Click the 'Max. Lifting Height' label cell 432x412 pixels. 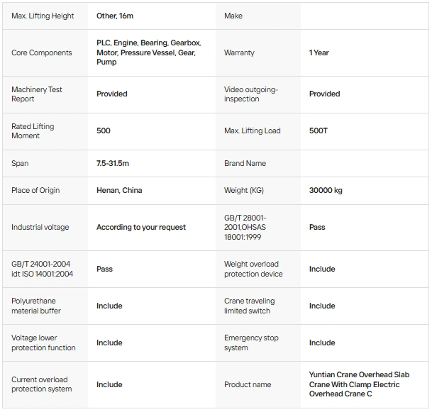[43, 16]
